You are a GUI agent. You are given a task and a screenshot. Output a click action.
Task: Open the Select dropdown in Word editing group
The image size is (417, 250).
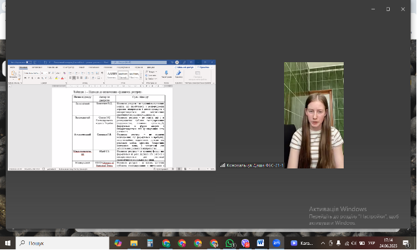point(151,79)
